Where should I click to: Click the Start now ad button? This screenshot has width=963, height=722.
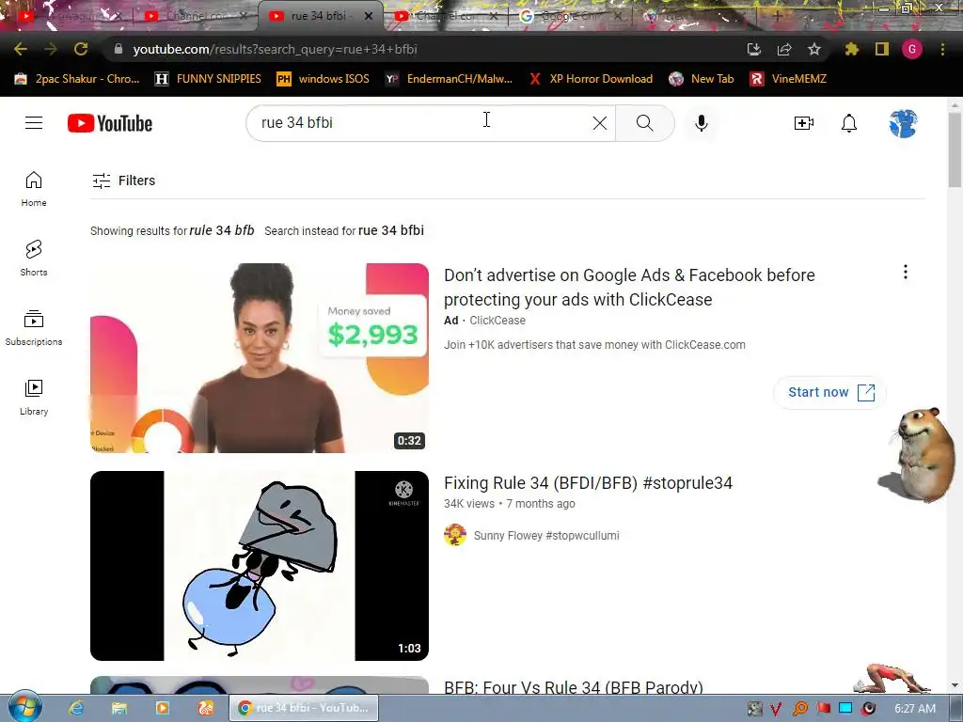[829, 392]
